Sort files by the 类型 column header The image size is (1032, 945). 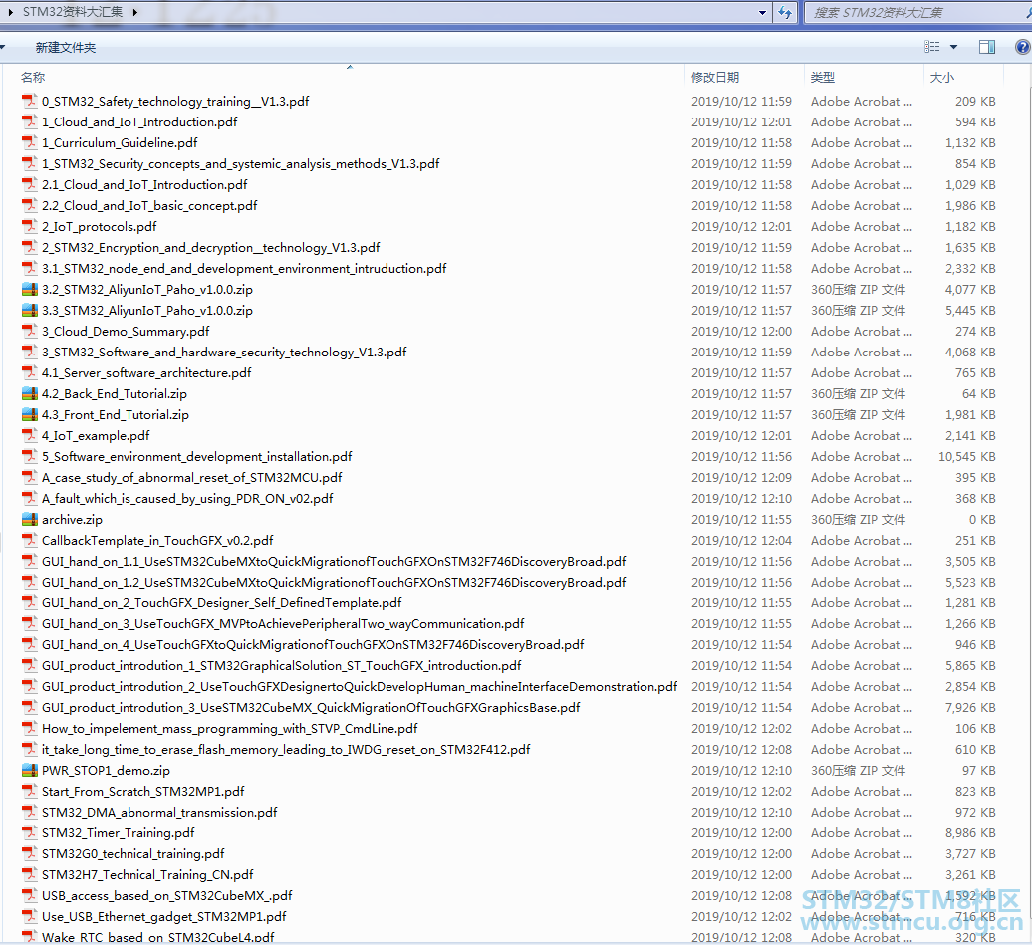(823, 77)
